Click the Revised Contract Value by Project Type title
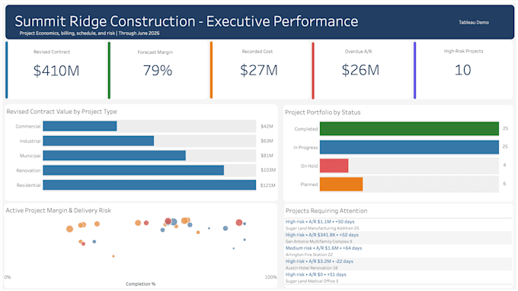This screenshot has width=518, height=291. [x=62, y=112]
